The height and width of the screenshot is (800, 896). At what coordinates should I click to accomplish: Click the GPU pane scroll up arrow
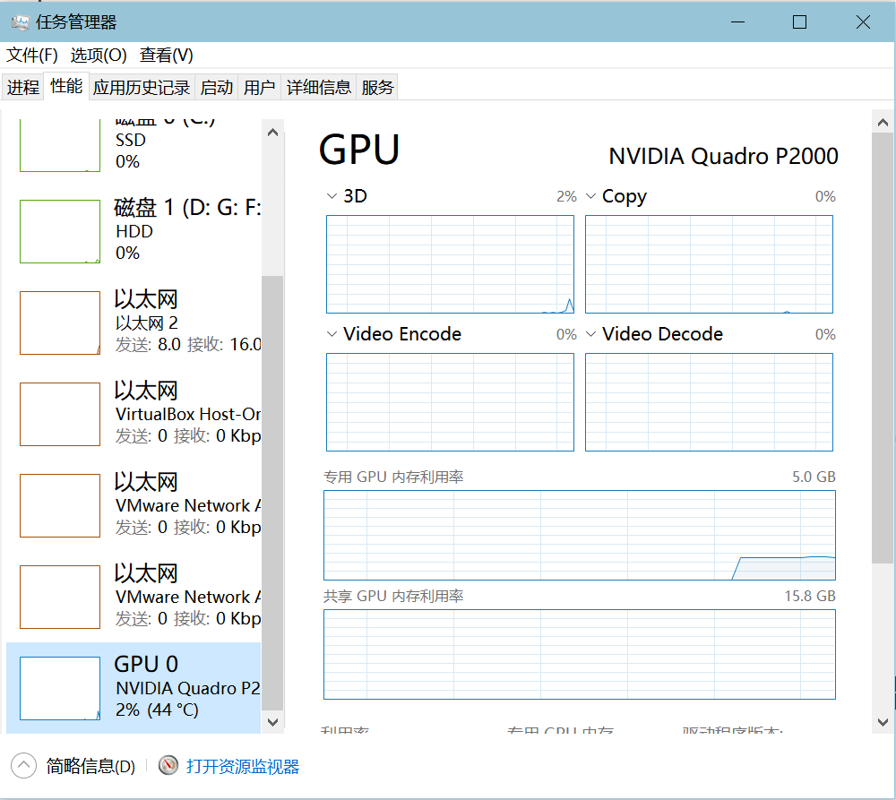click(x=883, y=123)
